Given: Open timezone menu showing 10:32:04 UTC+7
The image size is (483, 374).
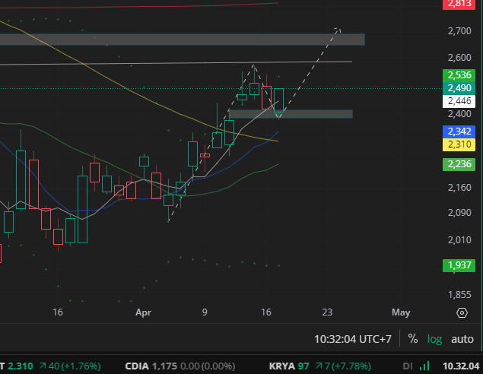Looking at the screenshot, I should coord(353,339).
